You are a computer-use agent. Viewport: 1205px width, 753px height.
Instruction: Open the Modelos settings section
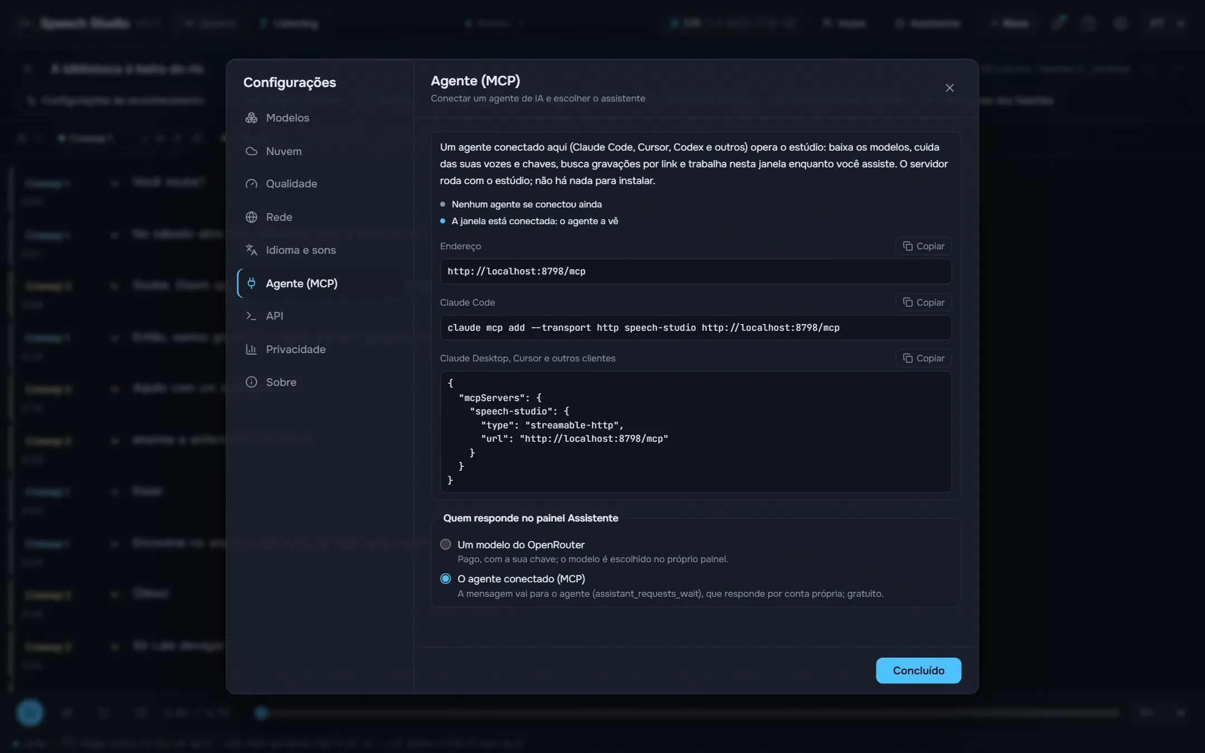(x=320, y=118)
